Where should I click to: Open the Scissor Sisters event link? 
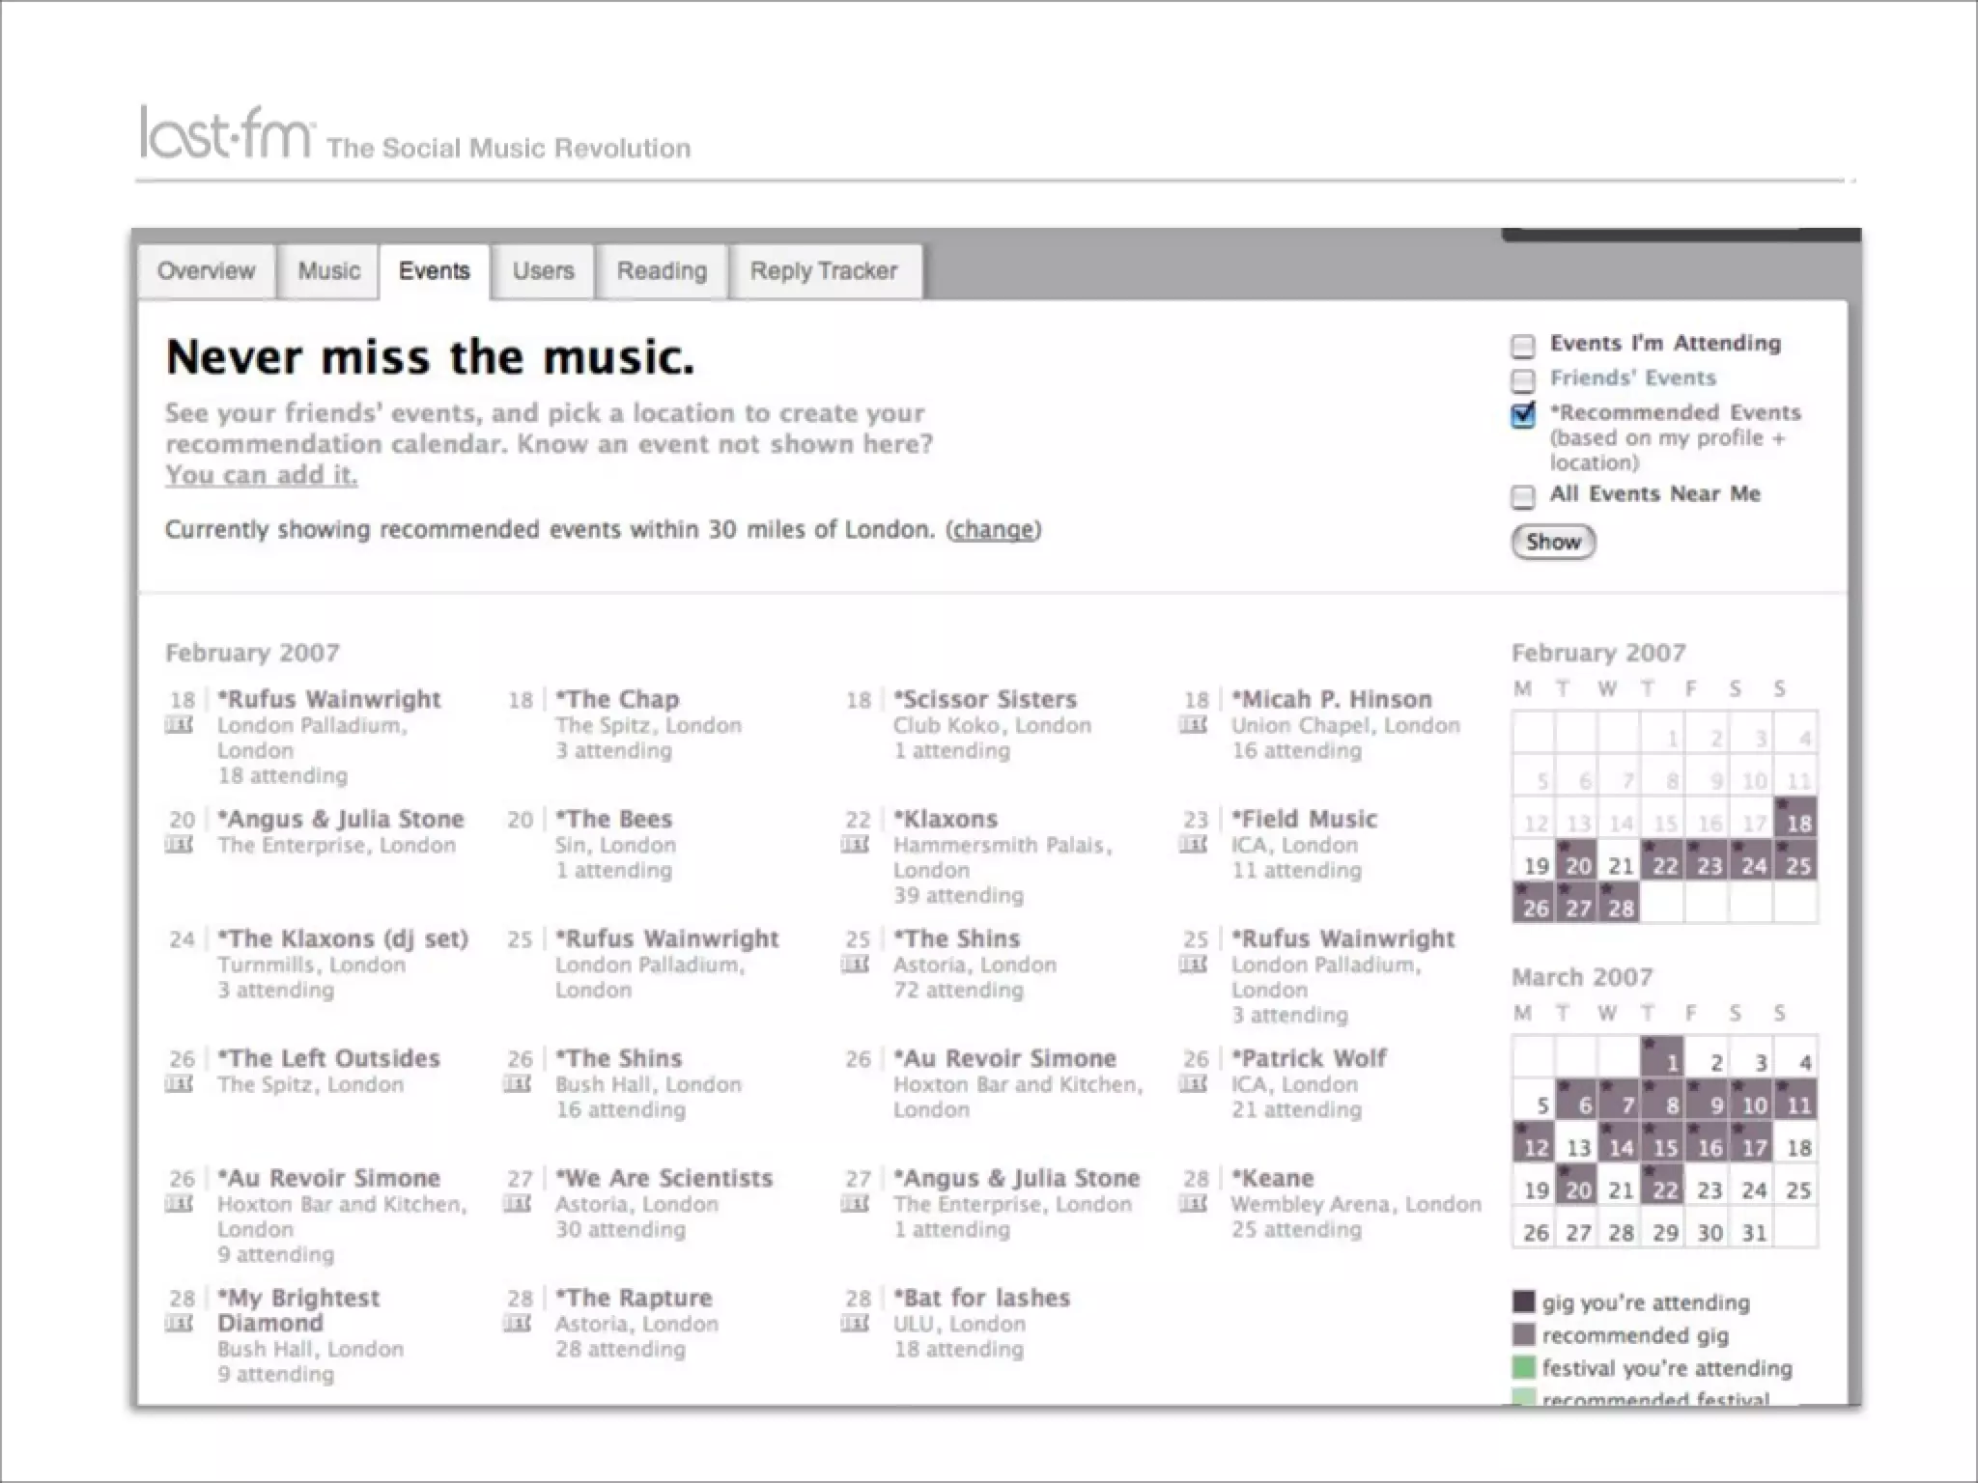(984, 699)
